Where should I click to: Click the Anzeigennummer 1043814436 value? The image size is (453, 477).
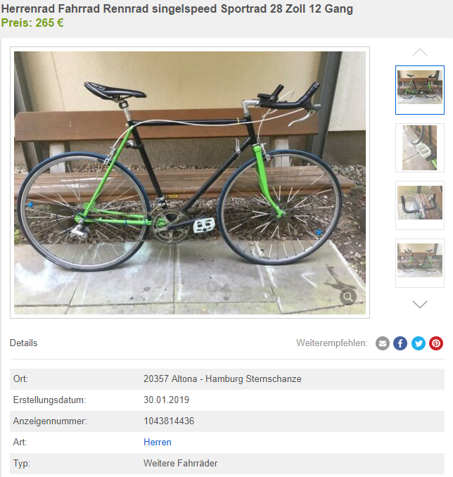169,421
